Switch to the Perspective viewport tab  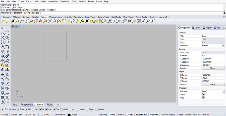click(x=27, y=104)
